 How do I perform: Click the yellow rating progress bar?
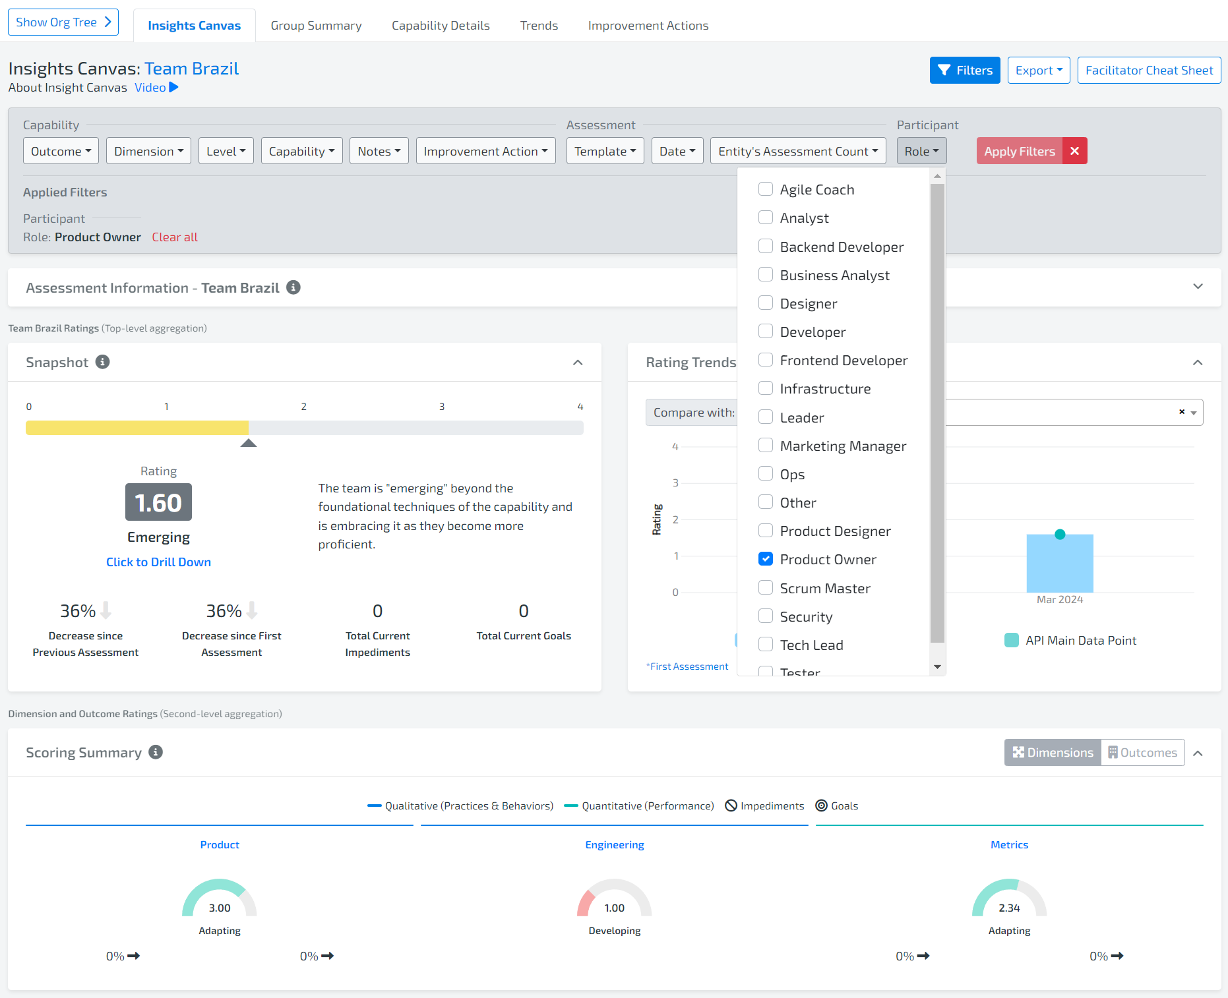point(137,428)
